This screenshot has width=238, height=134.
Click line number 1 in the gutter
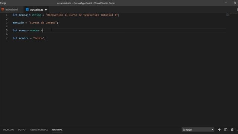pos(7,15)
